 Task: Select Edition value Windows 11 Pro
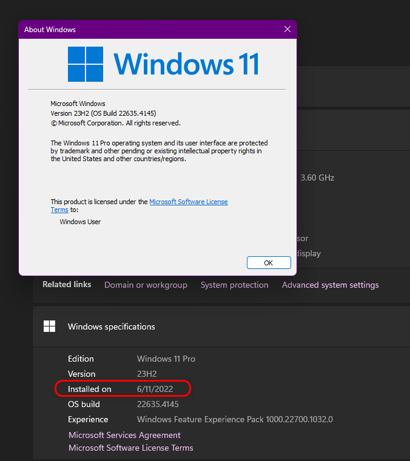[166, 359]
